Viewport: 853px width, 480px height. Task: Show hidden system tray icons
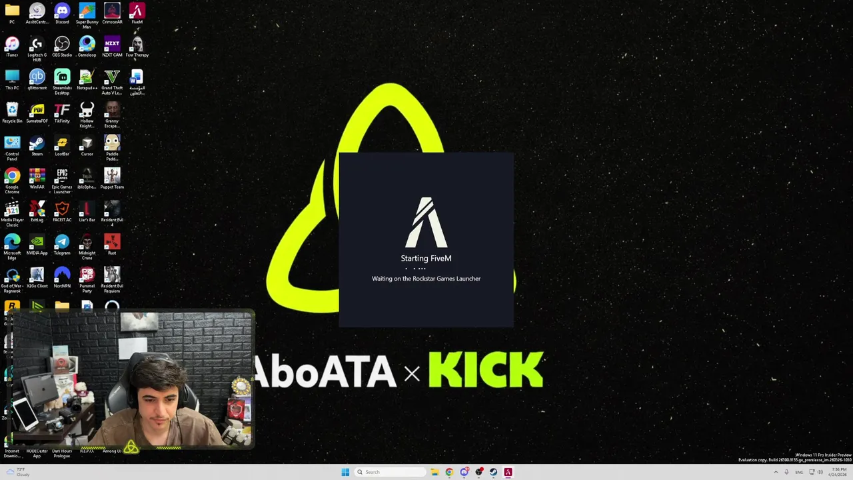(776, 472)
